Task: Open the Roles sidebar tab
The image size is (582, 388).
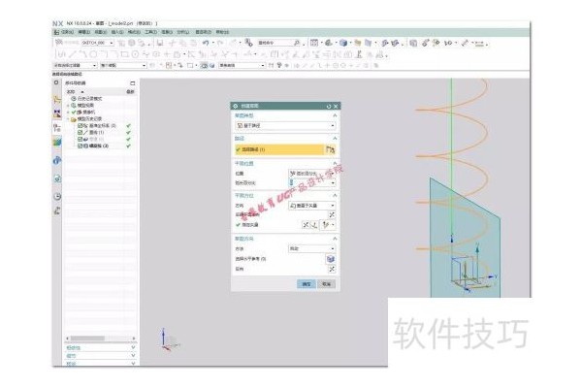Action: [57, 210]
